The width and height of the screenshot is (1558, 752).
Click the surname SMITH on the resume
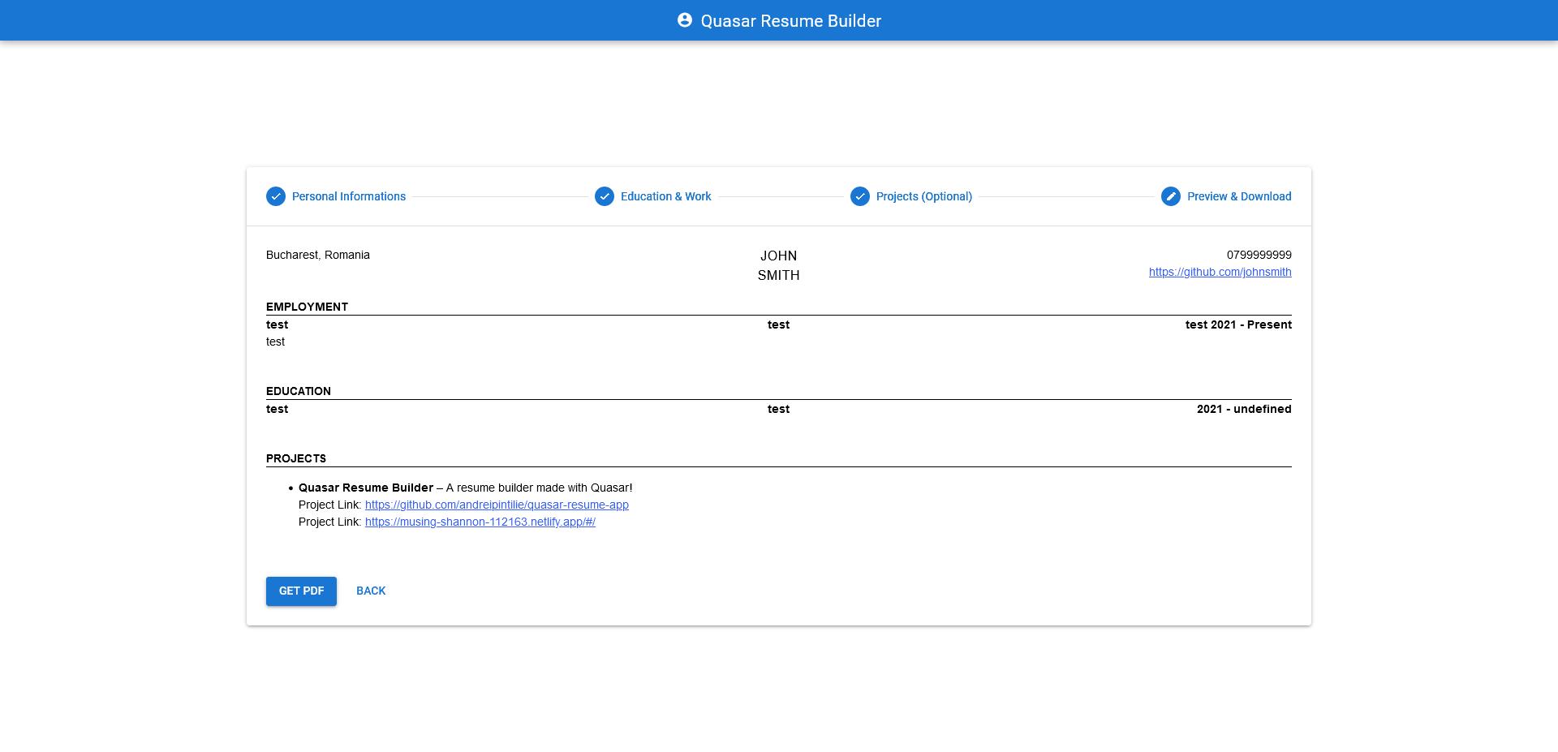pyautogui.click(x=779, y=275)
